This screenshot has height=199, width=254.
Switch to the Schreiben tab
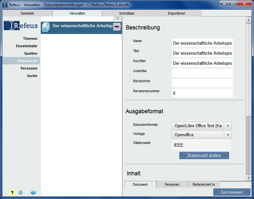pos(127,13)
